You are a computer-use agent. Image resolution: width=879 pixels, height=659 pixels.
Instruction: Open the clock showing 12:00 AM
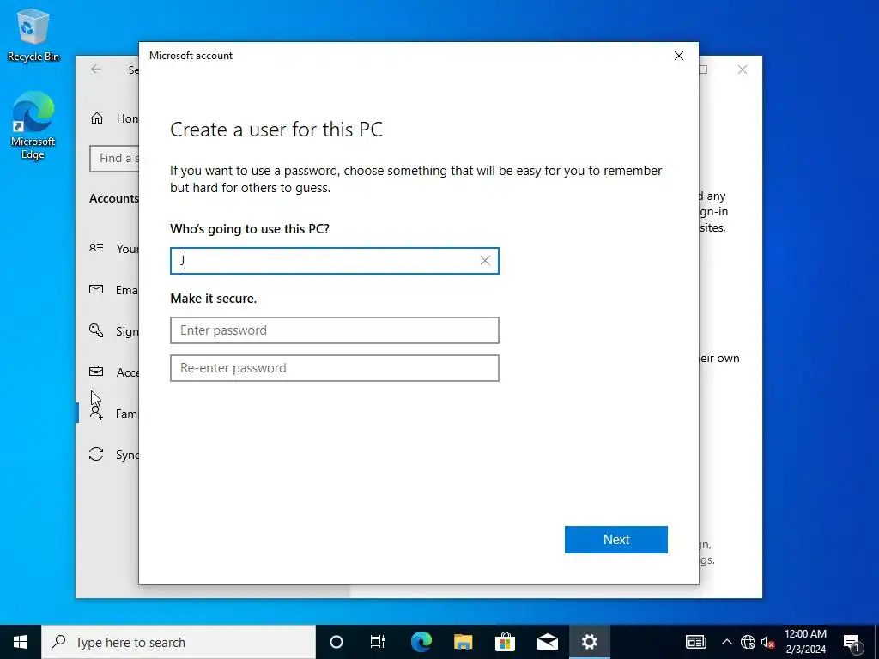coord(805,642)
